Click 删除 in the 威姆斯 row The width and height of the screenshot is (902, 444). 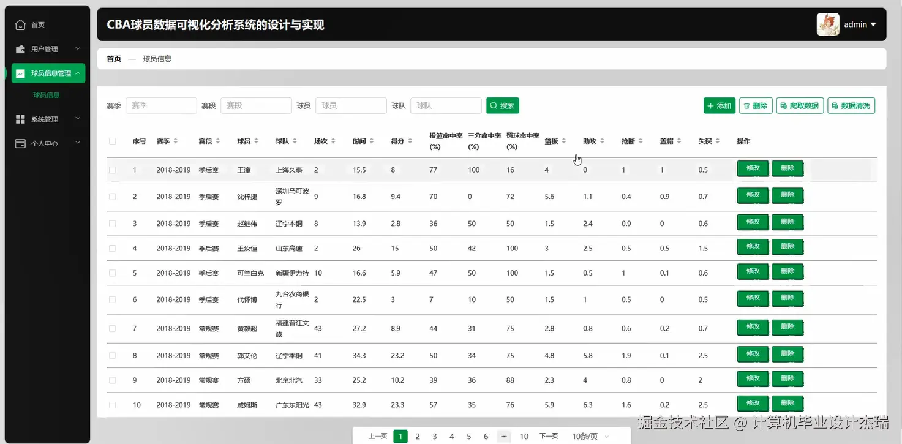[787, 404]
